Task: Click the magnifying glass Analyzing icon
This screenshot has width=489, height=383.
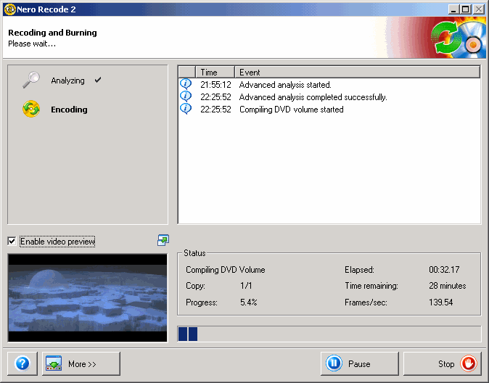Action: [31, 80]
